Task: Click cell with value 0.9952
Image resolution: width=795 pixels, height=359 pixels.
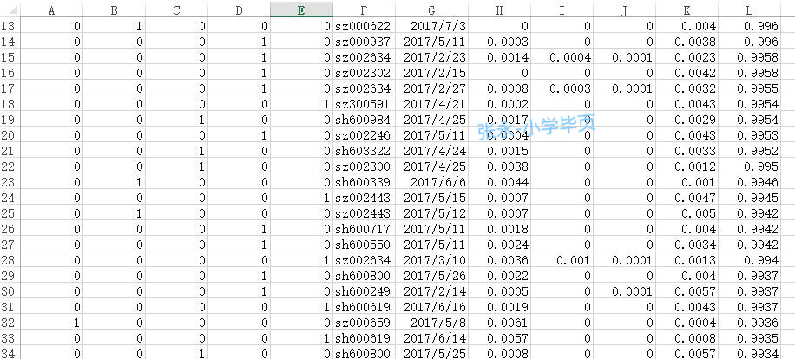Action: pyautogui.click(x=749, y=151)
